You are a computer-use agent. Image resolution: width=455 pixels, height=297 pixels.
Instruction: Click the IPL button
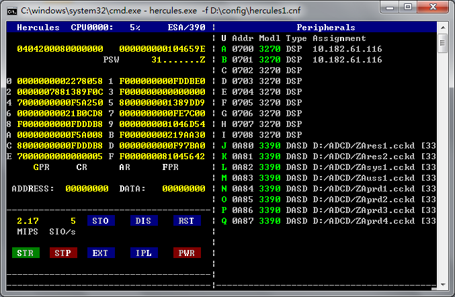tap(144, 253)
